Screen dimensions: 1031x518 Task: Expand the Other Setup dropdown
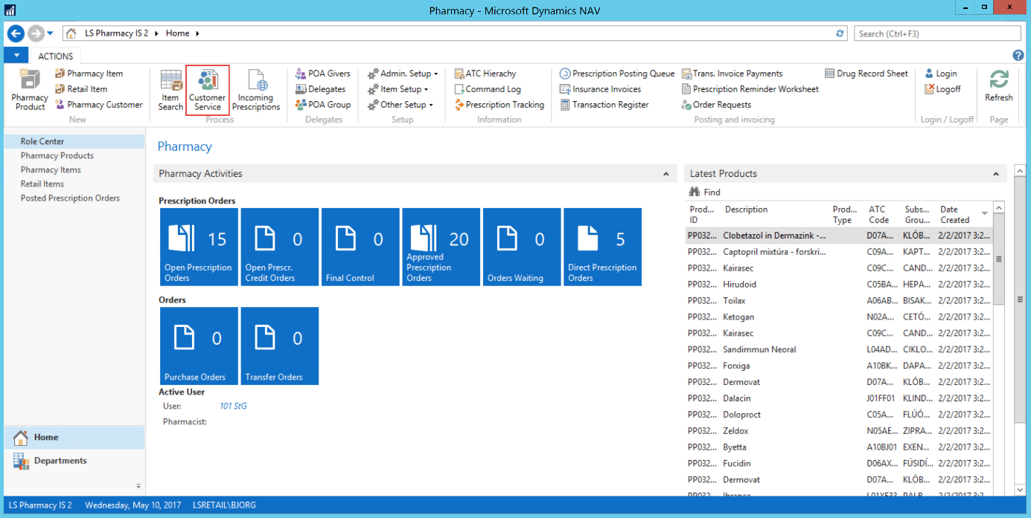(x=400, y=105)
